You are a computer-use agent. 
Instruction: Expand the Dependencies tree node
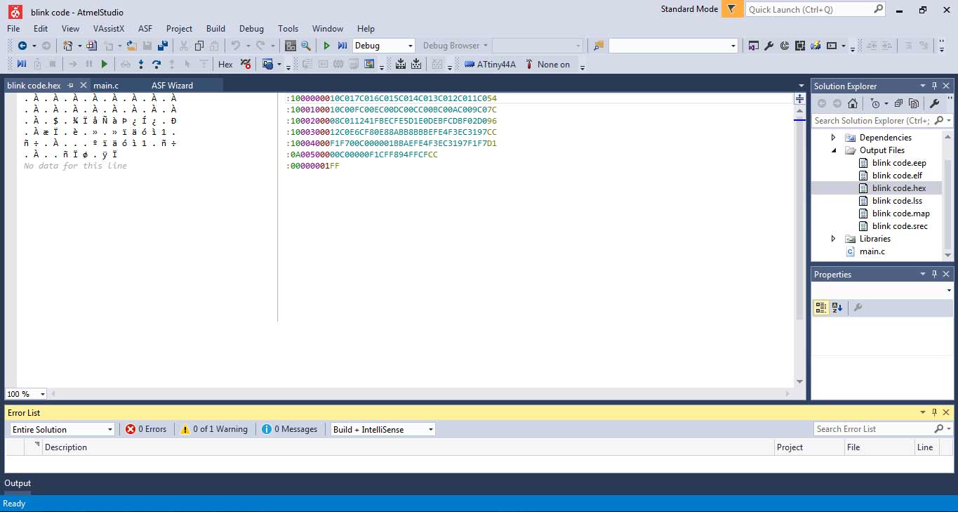[x=834, y=138]
